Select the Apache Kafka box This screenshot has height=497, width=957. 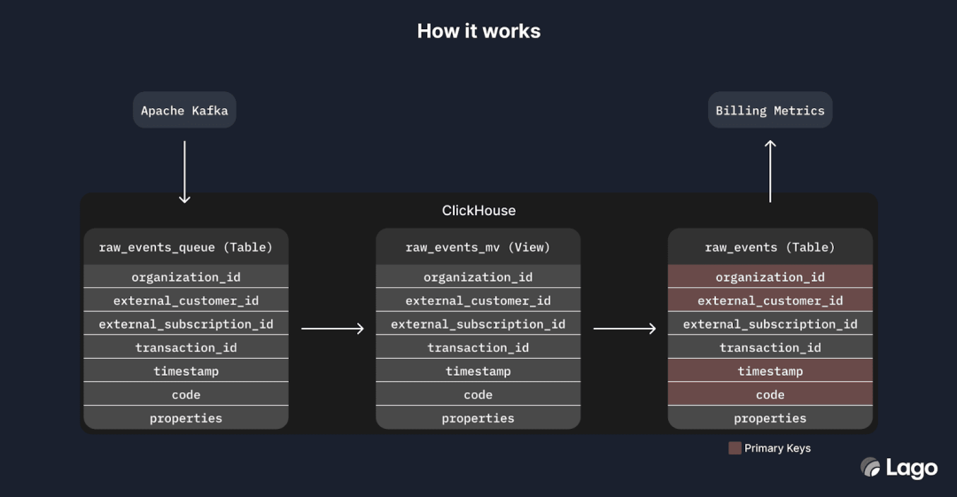[184, 111]
